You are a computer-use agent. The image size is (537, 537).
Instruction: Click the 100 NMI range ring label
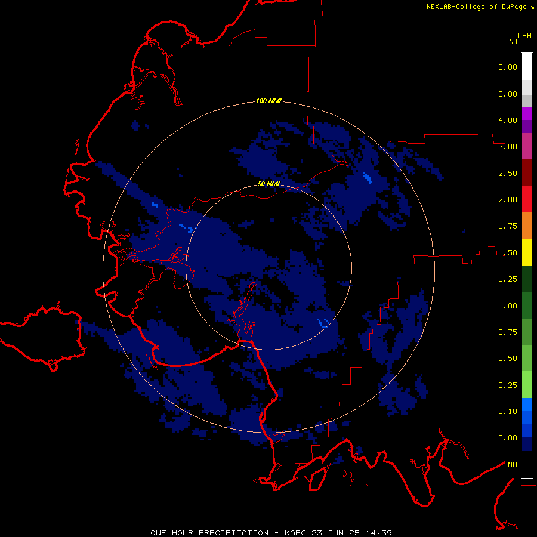268,101
